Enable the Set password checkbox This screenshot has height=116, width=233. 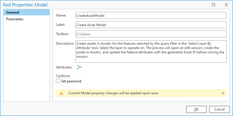pyautogui.click(x=58, y=81)
